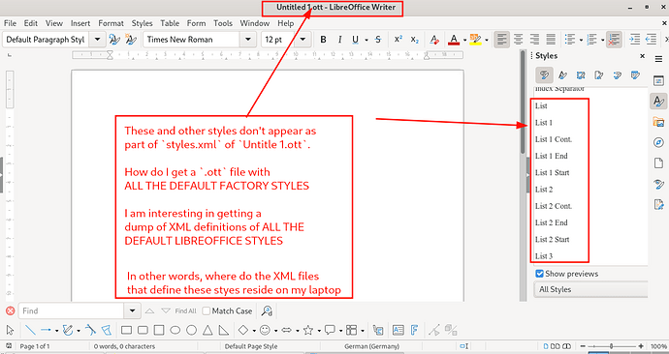Apply the yellow highlighting color
Viewport: 669px width, 354px height.
(475, 40)
